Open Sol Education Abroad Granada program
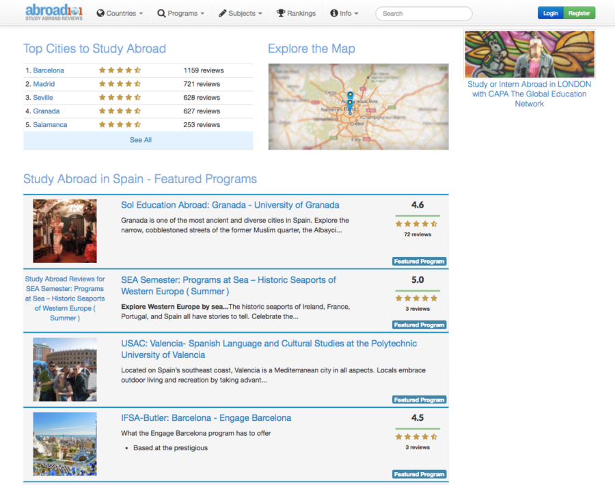 click(230, 205)
